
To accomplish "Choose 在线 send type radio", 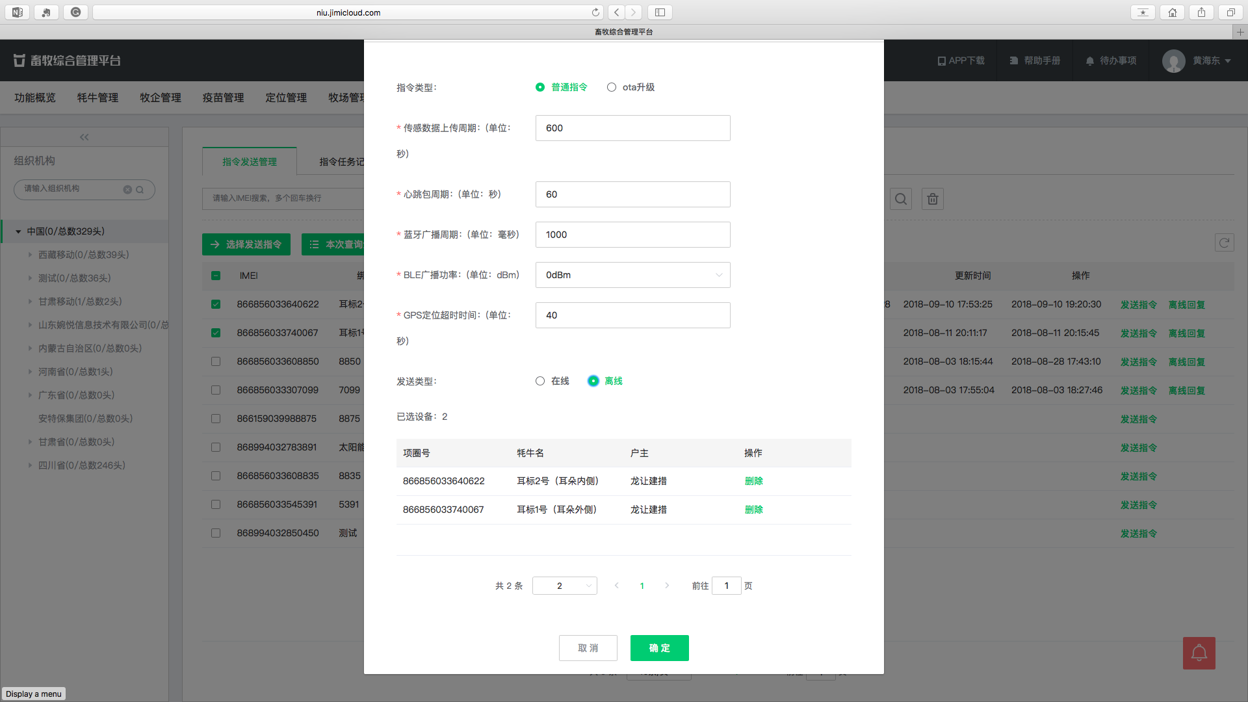I will pyautogui.click(x=540, y=381).
